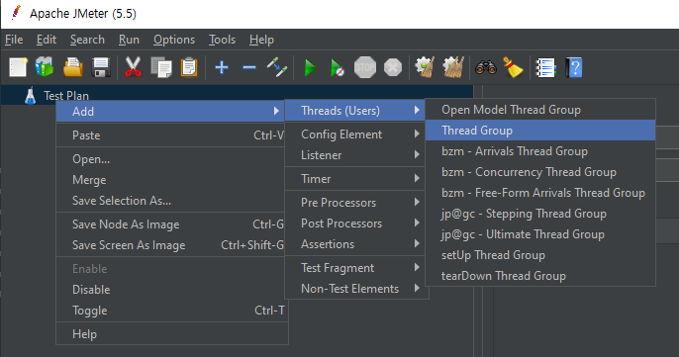
Task: Select the Test Plan tree node
Action: (x=66, y=96)
